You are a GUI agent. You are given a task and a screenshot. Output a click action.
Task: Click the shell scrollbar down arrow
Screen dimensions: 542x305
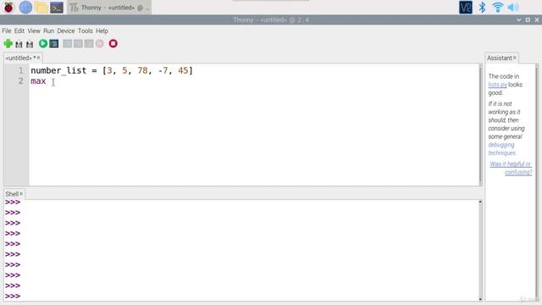(480, 299)
